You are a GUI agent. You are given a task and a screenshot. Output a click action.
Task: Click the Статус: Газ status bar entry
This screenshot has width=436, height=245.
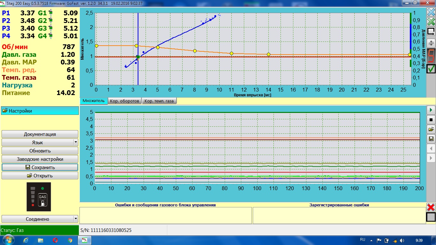pyautogui.click(x=39, y=230)
